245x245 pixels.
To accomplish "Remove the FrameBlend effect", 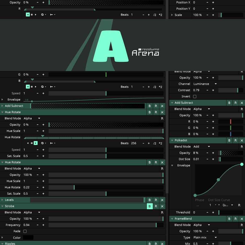I will coord(242,219).
